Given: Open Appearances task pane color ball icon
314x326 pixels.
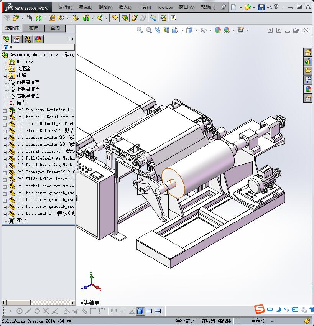Looking at the screenshot, I should point(308,89).
